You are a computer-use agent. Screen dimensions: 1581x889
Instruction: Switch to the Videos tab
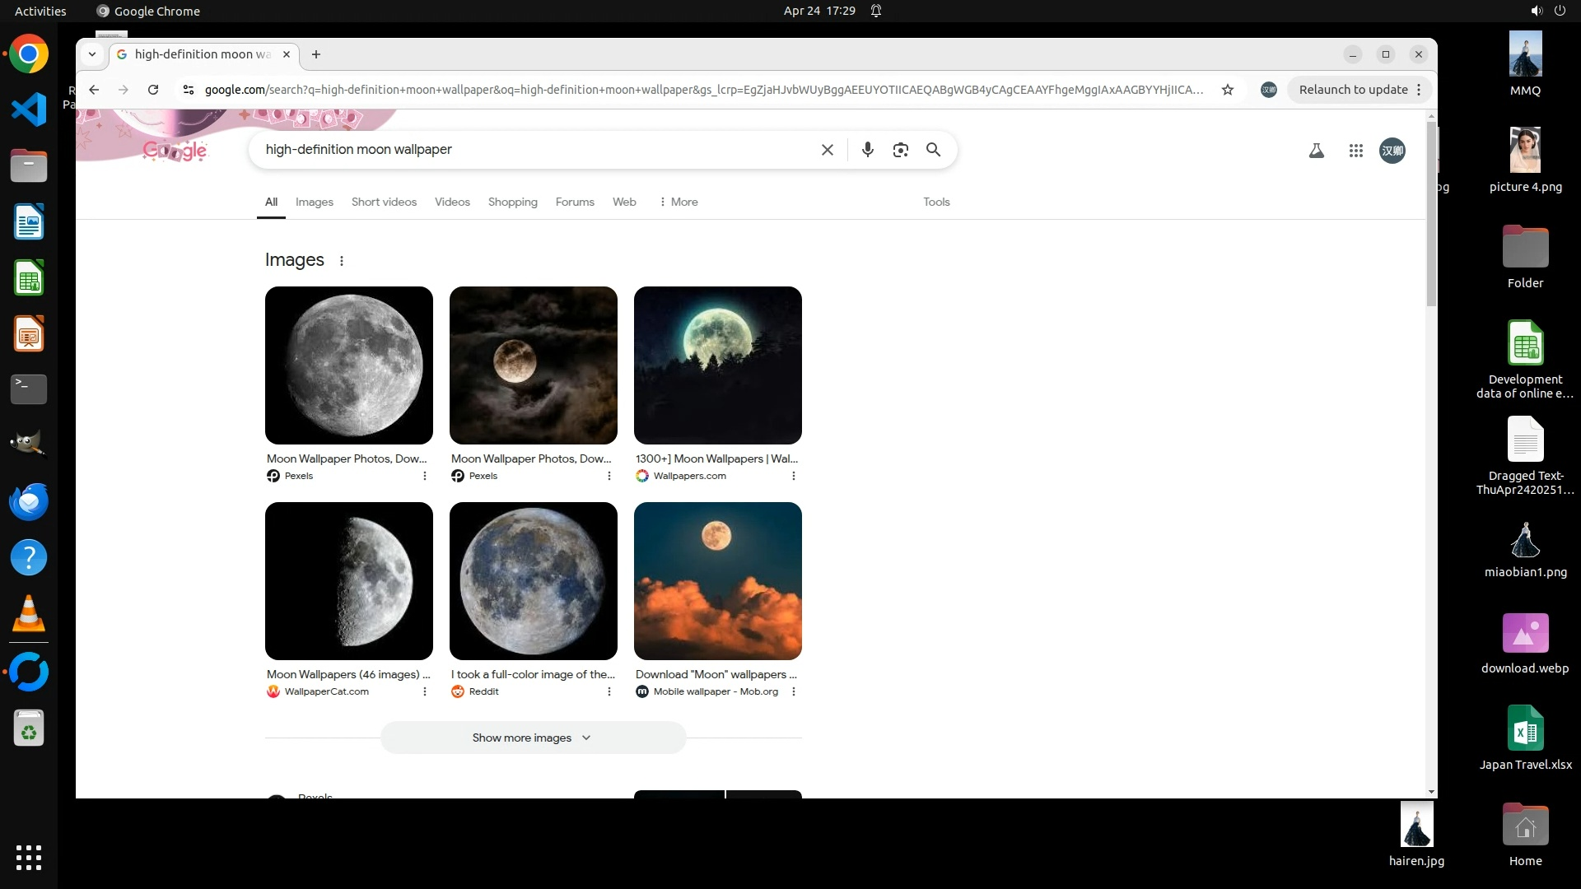(x=452, y=202)
